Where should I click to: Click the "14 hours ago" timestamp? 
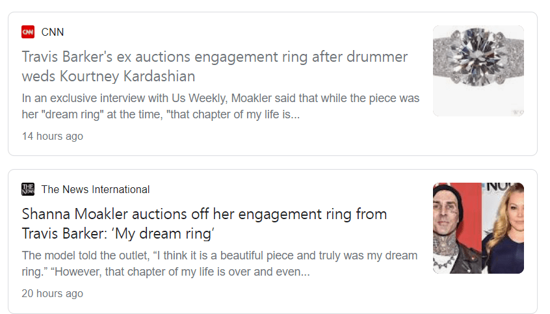click(52, 137)
